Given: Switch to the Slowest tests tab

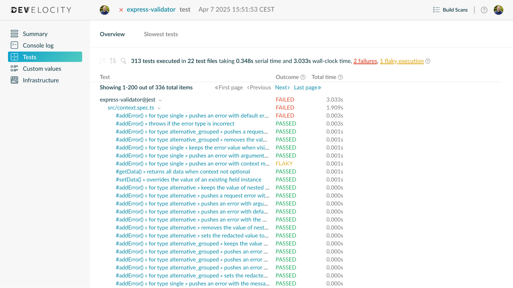Looking at the screenshot, I should tap(161, 34).
